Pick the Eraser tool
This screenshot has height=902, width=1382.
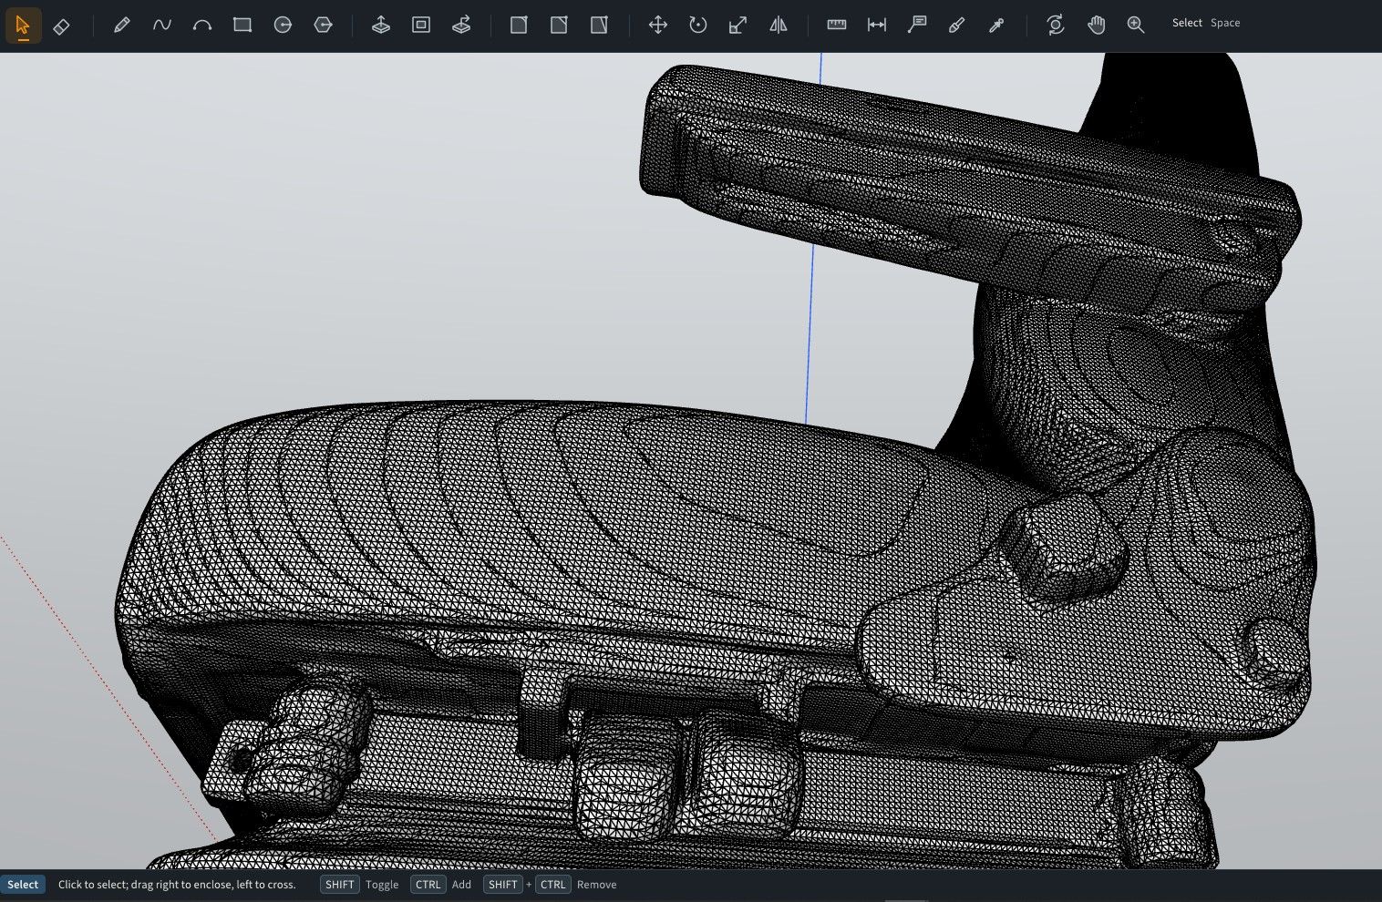click(x=62, y=26)
